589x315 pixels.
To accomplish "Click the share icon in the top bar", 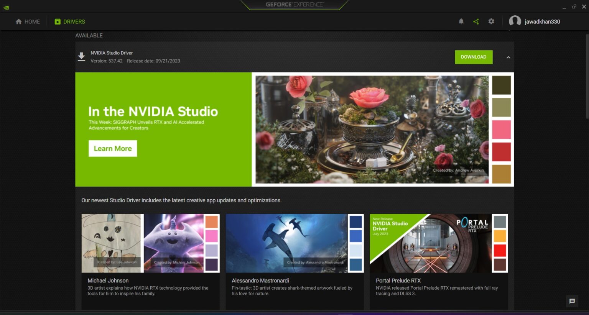I will coord(476,21).
